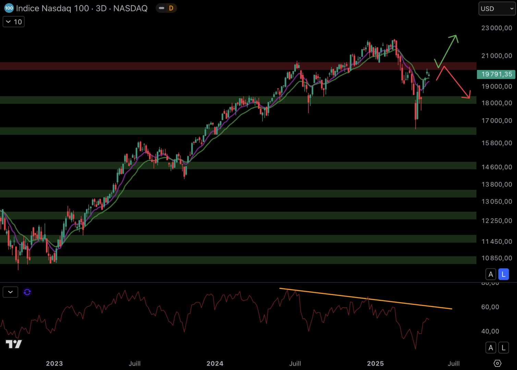517x370 pixels.
Task: Toggle auto scale A on main price pane
Action: pyautogui.click(x=491, y=274)
